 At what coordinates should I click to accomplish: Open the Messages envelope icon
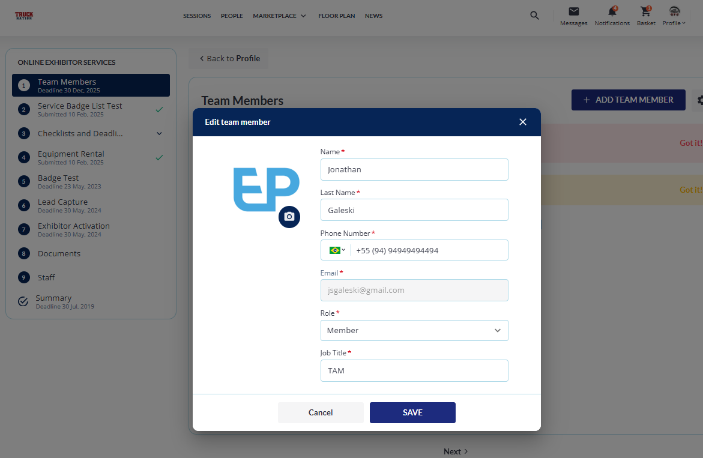(x=573, y=12)
